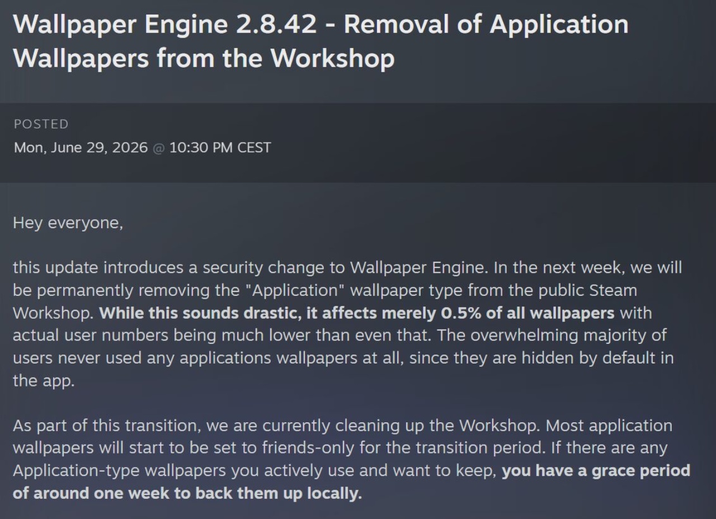Image resolution: width=716 pixels, height=519 pixels.
Task: Click the words "the app." ending first paragraph
Action: [43, 381]
